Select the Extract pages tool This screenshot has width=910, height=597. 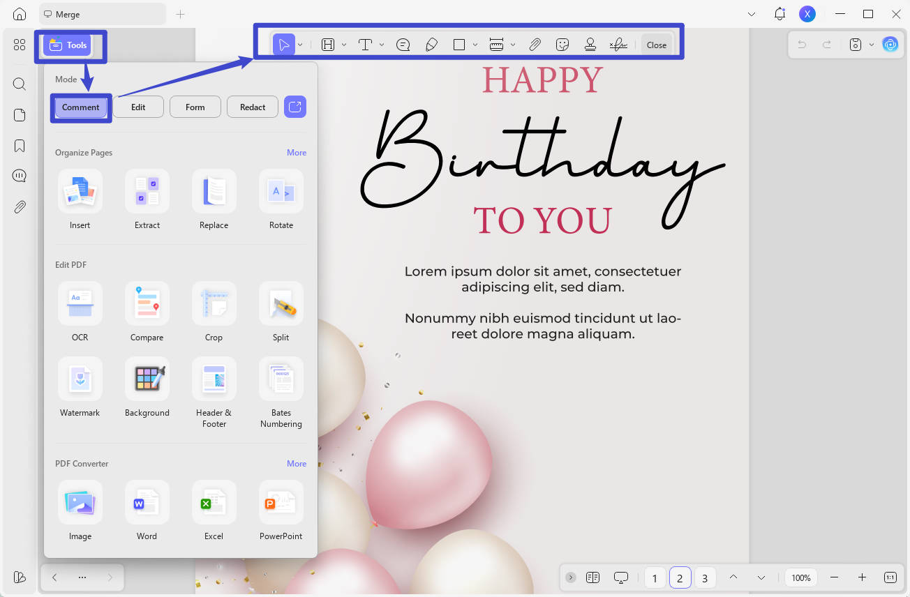click(147, 199)
